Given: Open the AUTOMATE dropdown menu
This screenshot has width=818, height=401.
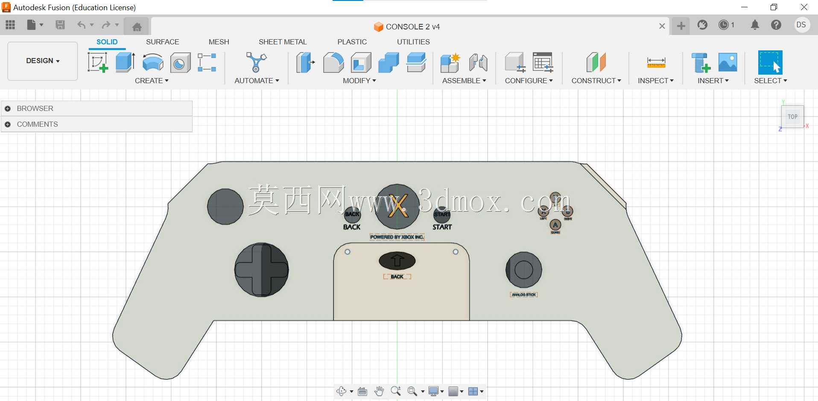Looking at the screenshot, I should click(x=257, y=81).
